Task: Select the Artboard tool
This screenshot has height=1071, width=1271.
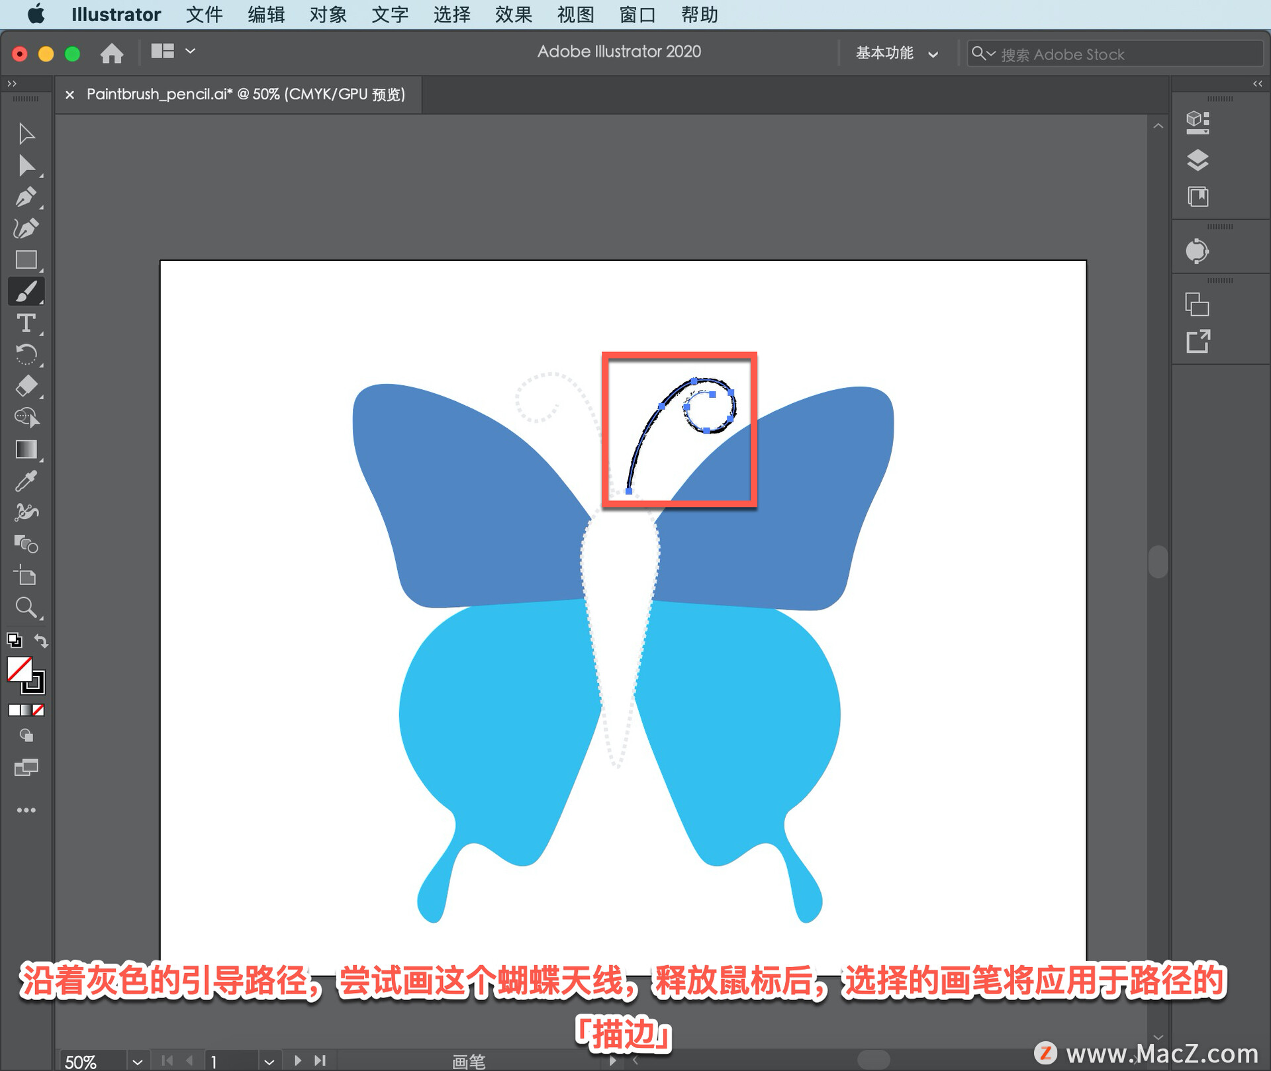Action: (26, 576)
